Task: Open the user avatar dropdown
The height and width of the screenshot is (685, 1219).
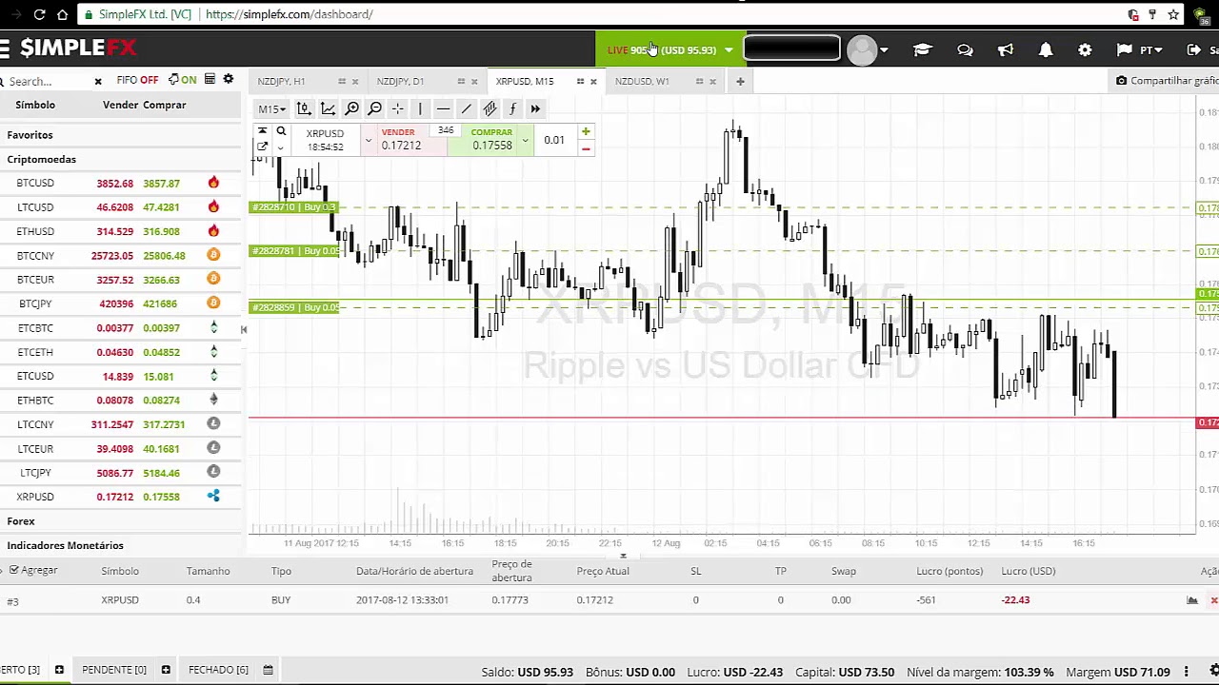Action: point(868,50)
